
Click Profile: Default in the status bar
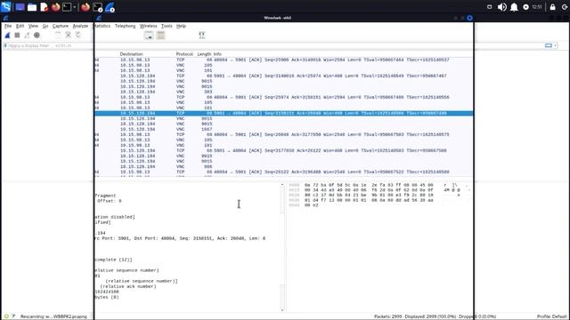(x=552, y=316)
